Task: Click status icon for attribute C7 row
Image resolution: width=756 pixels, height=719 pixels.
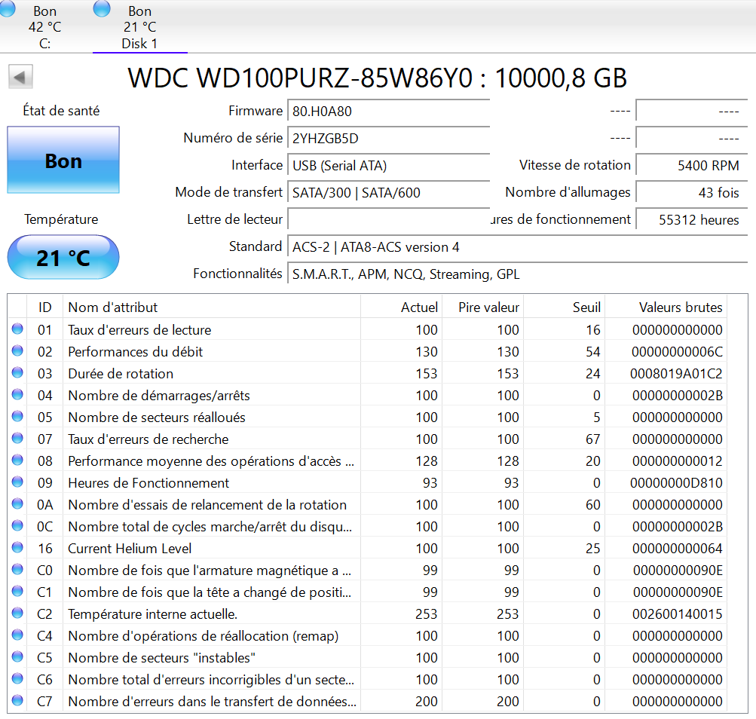Action: click(x=17, y=700)
